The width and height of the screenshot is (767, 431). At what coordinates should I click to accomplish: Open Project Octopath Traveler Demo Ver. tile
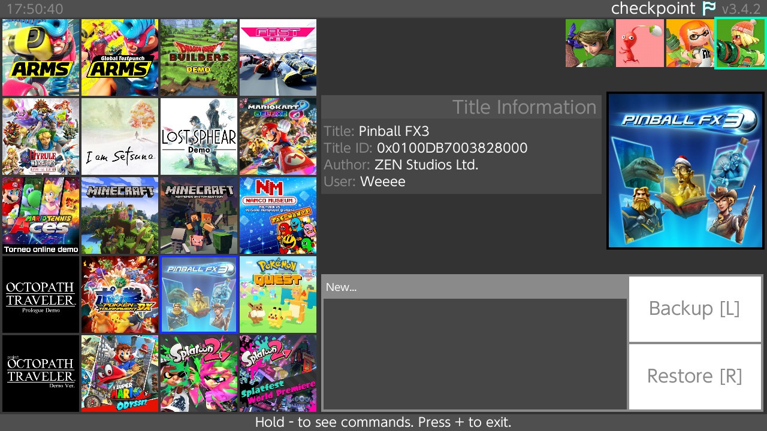[41, 374]
